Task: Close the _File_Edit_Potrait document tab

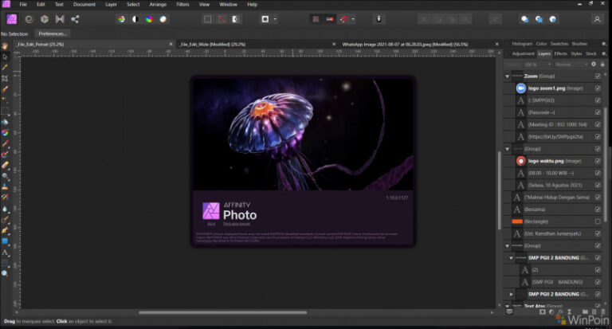Action: [x=171, y=45]
